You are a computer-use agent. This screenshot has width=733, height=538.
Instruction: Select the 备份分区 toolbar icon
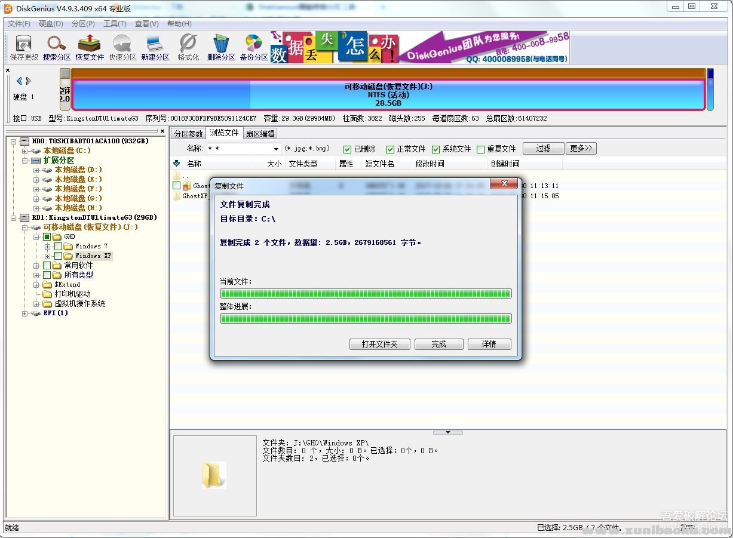(x=253, y=47)
